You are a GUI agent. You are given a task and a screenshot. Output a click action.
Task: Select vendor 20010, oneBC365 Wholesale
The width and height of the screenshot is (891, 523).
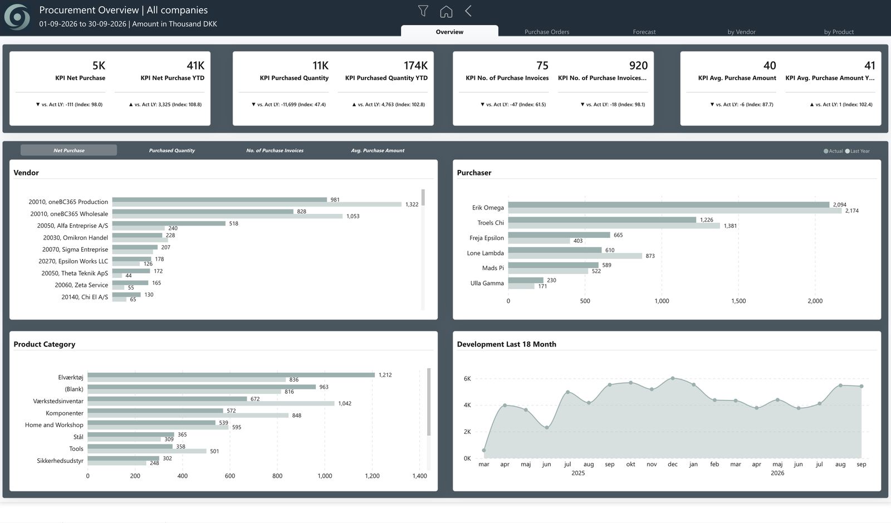coord(69,214)
